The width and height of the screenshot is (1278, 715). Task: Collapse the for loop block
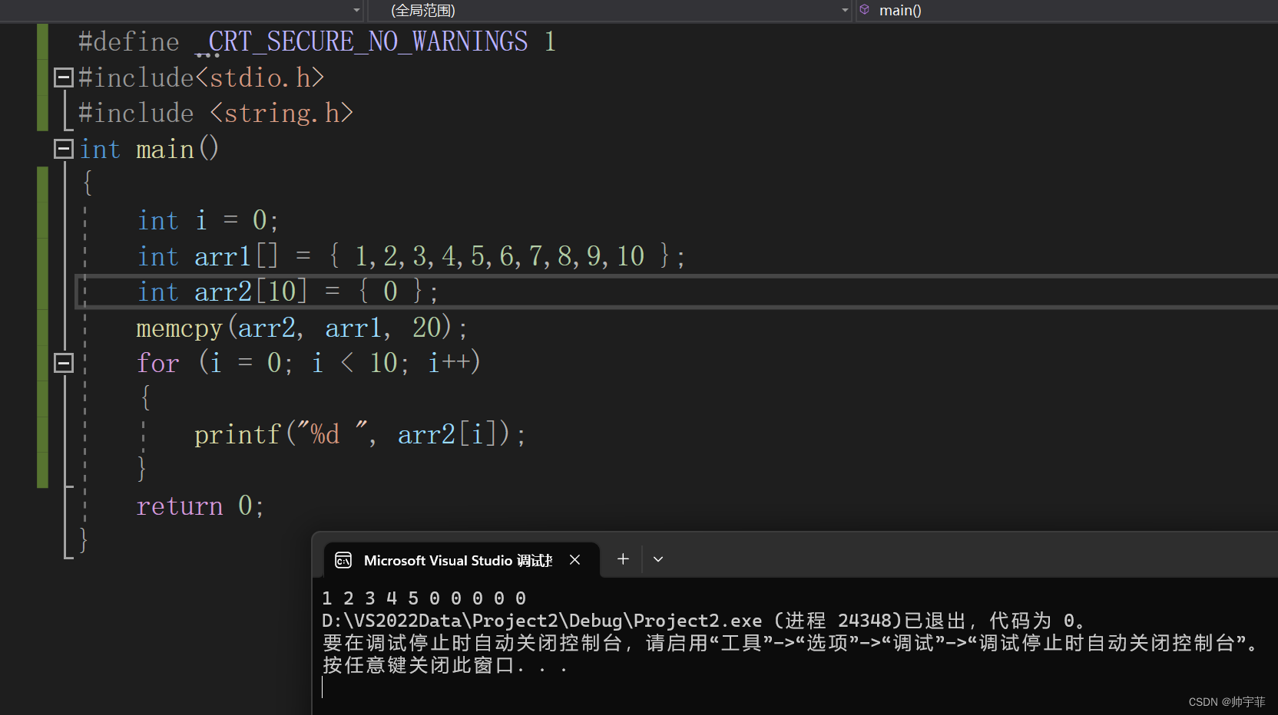pos(63,363)
